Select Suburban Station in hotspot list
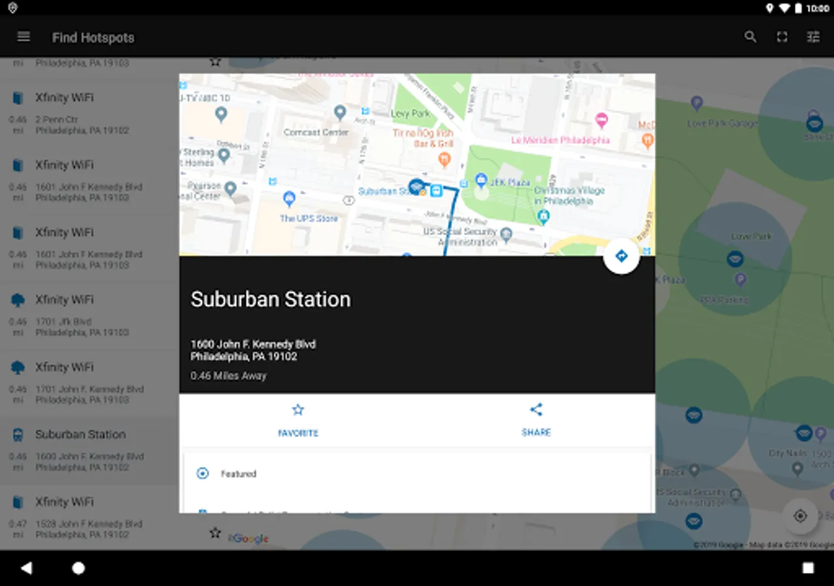 pyautogui.click(x=89, y=451)
